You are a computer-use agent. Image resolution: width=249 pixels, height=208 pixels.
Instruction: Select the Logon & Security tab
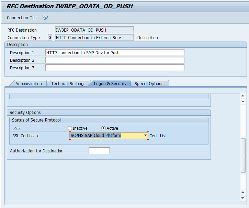(110, 83)
